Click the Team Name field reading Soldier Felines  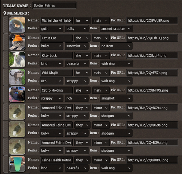coord(54,5)
